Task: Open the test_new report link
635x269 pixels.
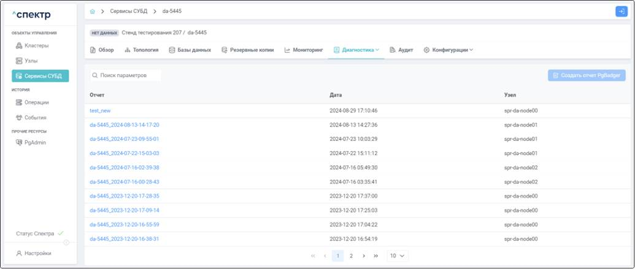Action: (100, 111)
